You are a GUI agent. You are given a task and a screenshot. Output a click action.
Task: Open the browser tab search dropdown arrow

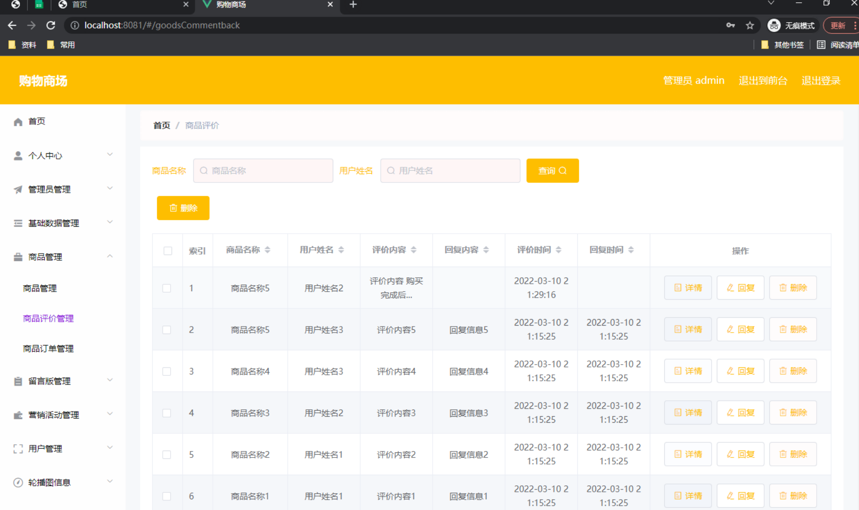click(771, 3)
